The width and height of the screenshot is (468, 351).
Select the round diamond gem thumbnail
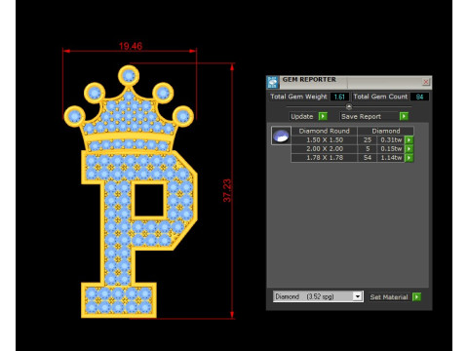click(281, 136)
